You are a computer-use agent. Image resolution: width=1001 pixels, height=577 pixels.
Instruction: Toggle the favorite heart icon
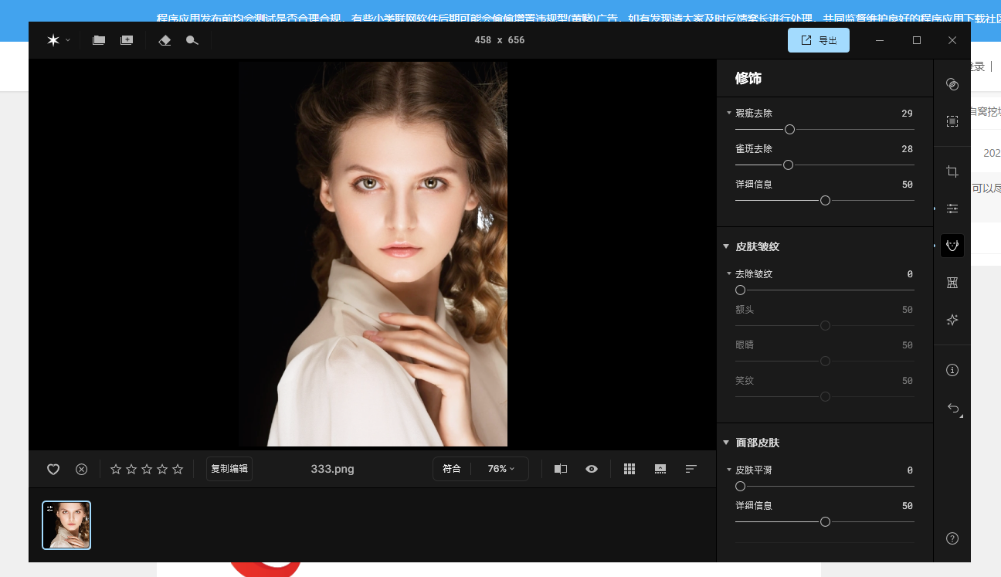tap(53, 469)
